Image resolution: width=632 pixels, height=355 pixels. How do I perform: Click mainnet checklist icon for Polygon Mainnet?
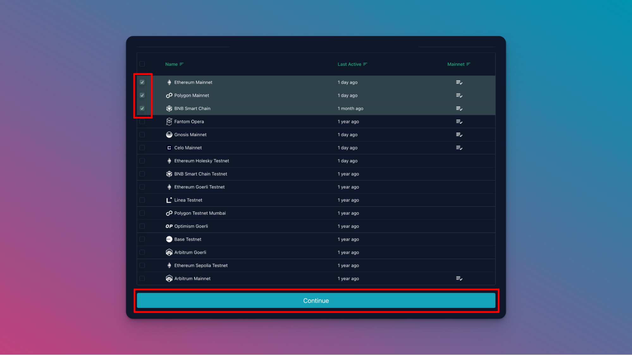[459, 95]
